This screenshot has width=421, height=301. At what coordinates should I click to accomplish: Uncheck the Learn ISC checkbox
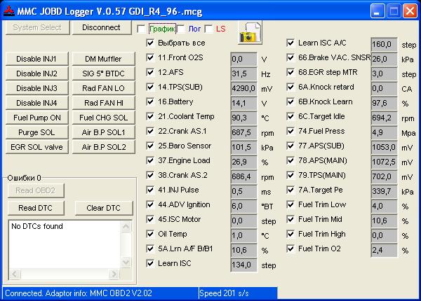click(x=150, y=264)
